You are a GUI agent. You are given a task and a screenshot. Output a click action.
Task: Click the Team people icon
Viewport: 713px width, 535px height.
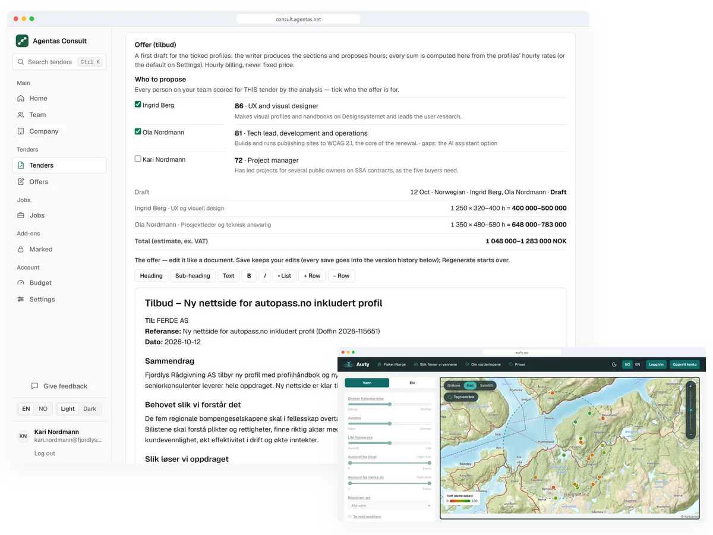pos(21,115)
